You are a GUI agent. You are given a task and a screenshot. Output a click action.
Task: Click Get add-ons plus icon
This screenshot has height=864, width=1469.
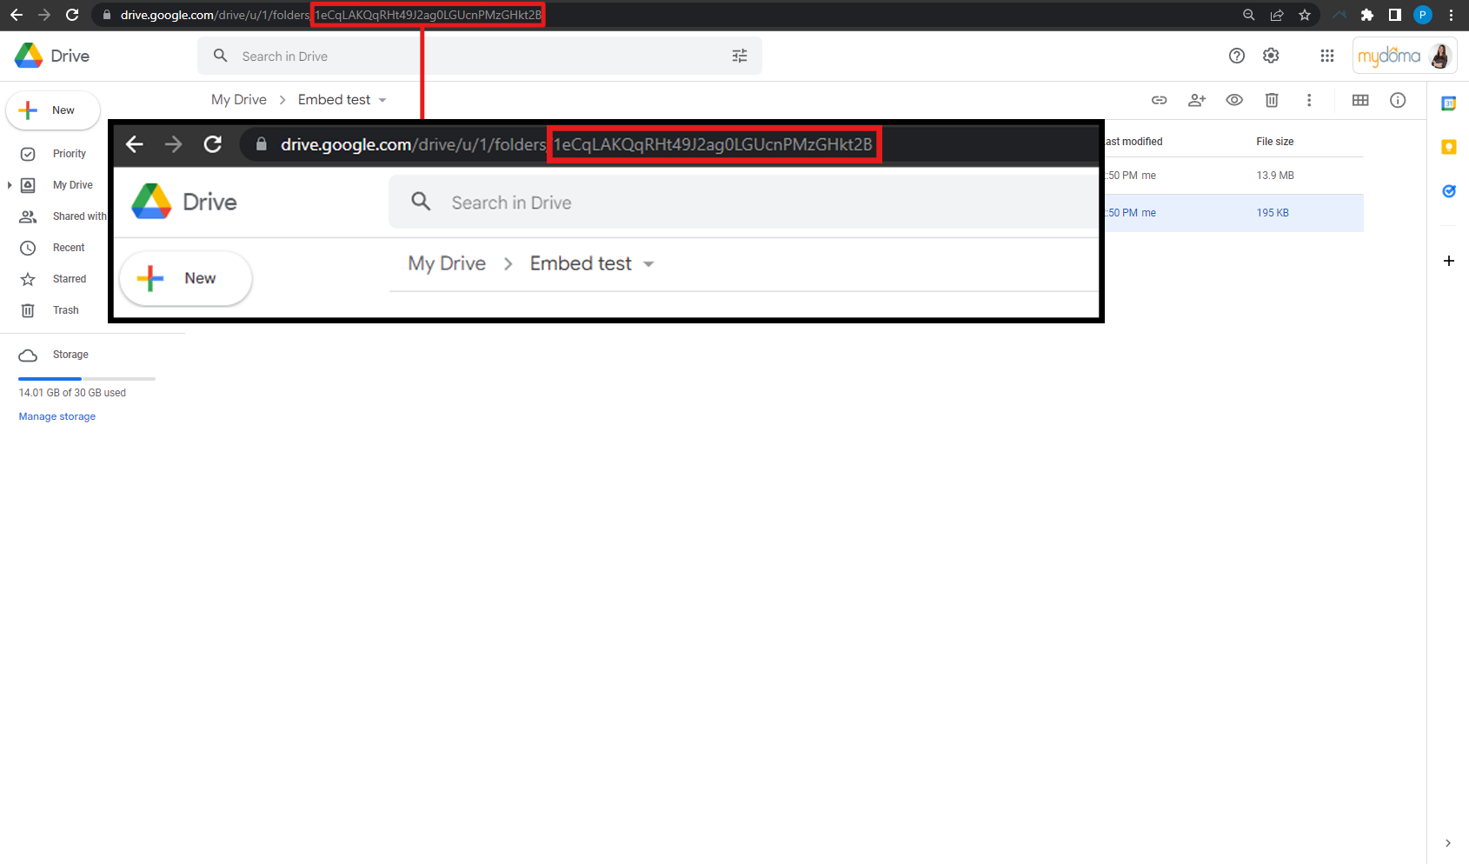point(1449,261)
